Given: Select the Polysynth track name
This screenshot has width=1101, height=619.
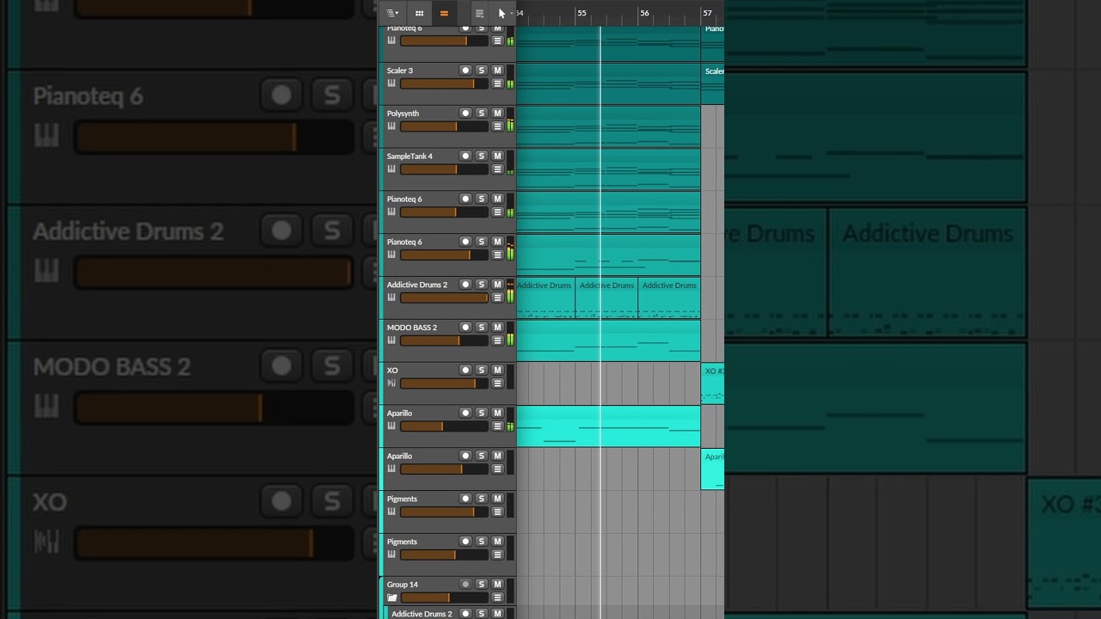Looking at the screenshot, I should tap(403, 113).
